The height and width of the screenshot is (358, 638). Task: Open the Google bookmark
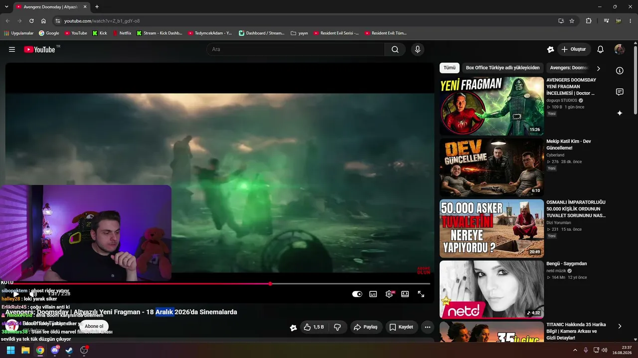[x=49, y=33]
